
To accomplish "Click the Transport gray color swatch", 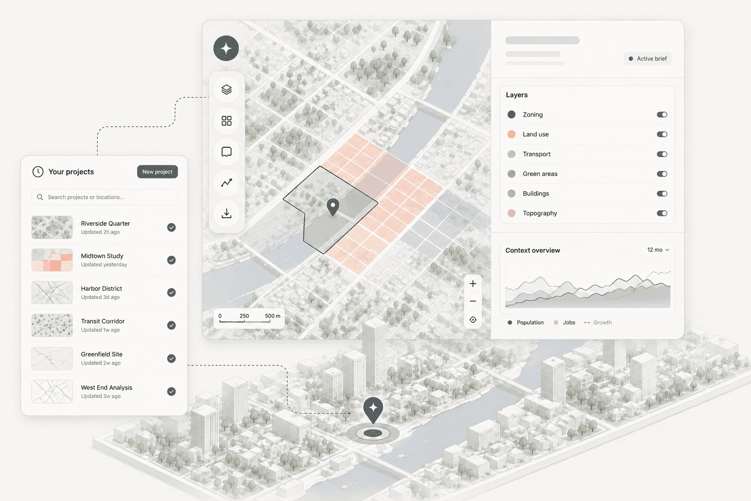I will pos(511,154).
